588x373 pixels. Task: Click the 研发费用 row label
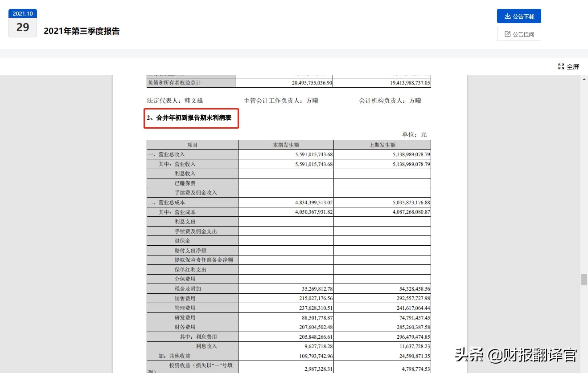coord(185,317)
